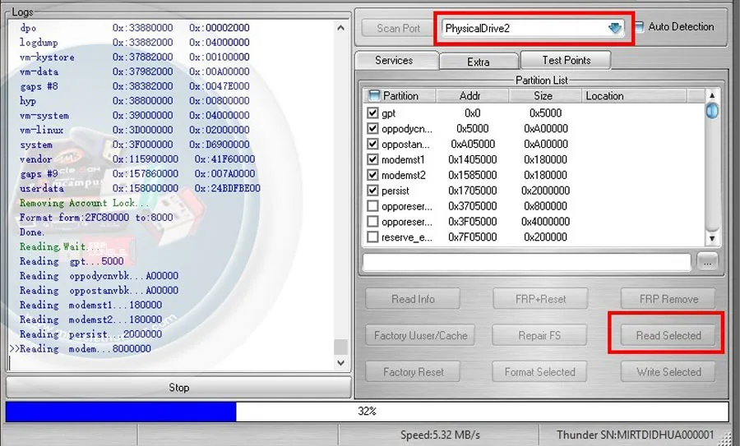Click the partition list scroll up arrow
Image resolution: width=740 pixels, height=446 pixels.
click(x=712, y=95)
